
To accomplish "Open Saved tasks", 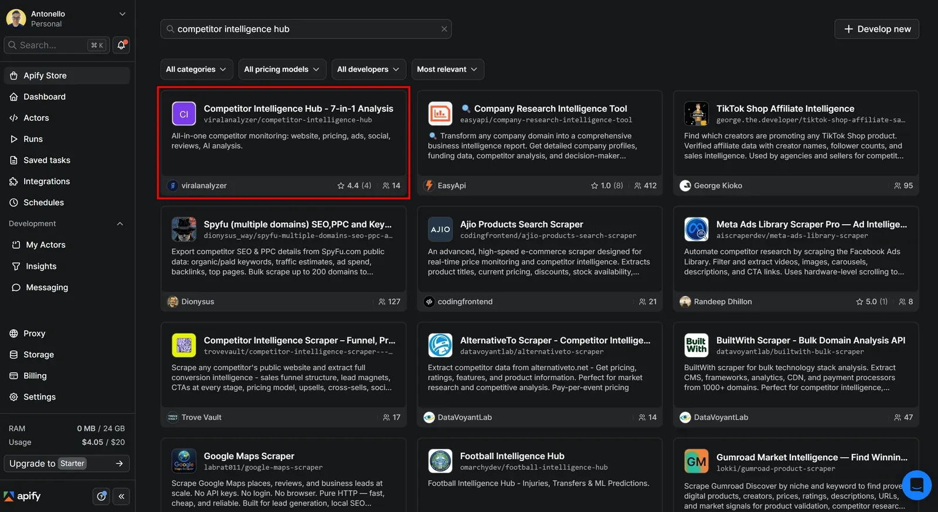I will [67, 160].
